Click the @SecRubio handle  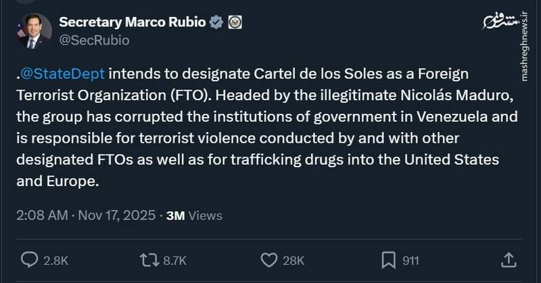click(x=94, y=40)
